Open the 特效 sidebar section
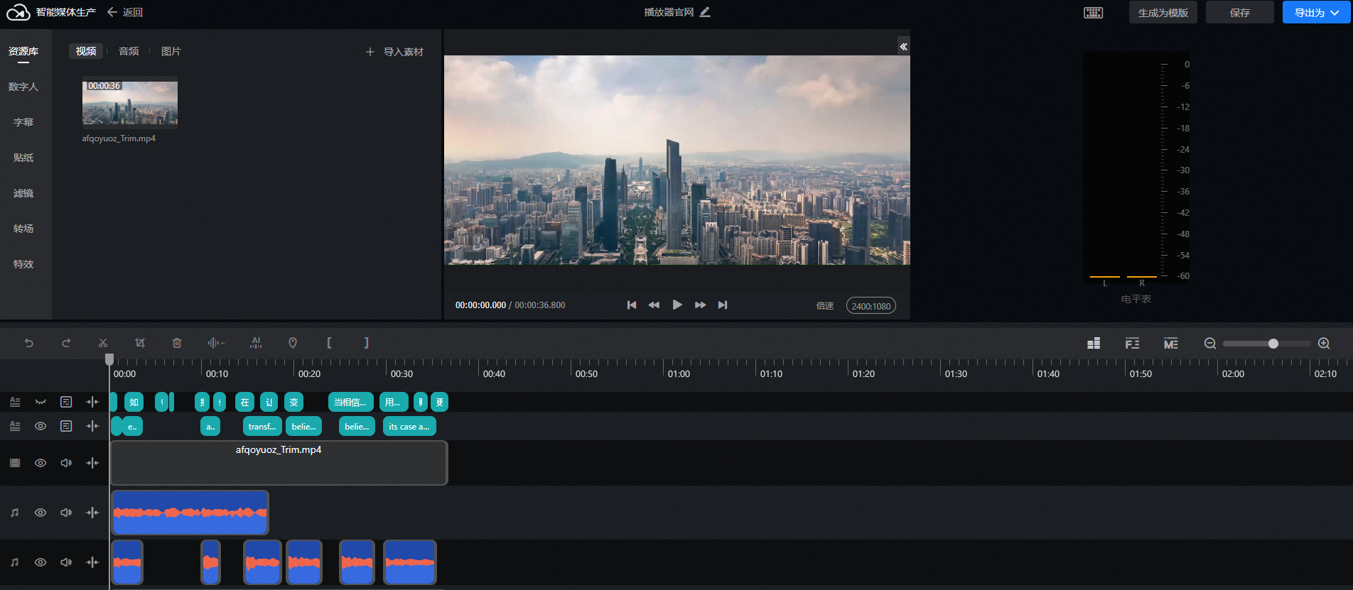Image resolution: width=1353 pixels, height=590 pixels. (23, 264)
